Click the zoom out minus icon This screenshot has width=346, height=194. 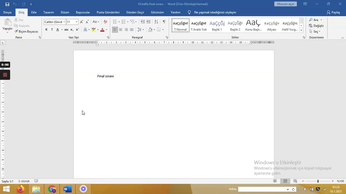pyautogui.click(x=303, y=181)
